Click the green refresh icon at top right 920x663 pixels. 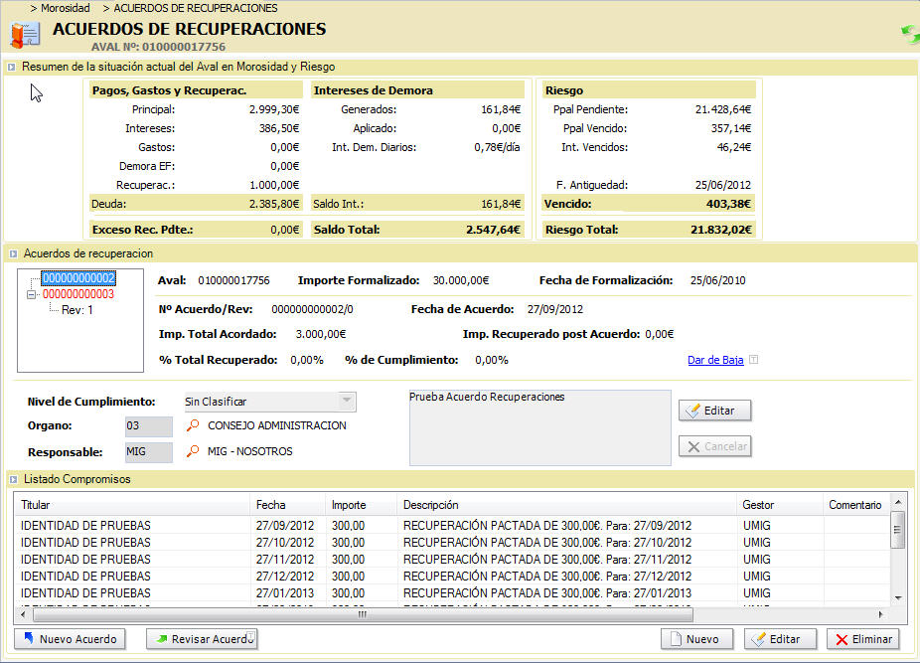click(x=911, y=34)
